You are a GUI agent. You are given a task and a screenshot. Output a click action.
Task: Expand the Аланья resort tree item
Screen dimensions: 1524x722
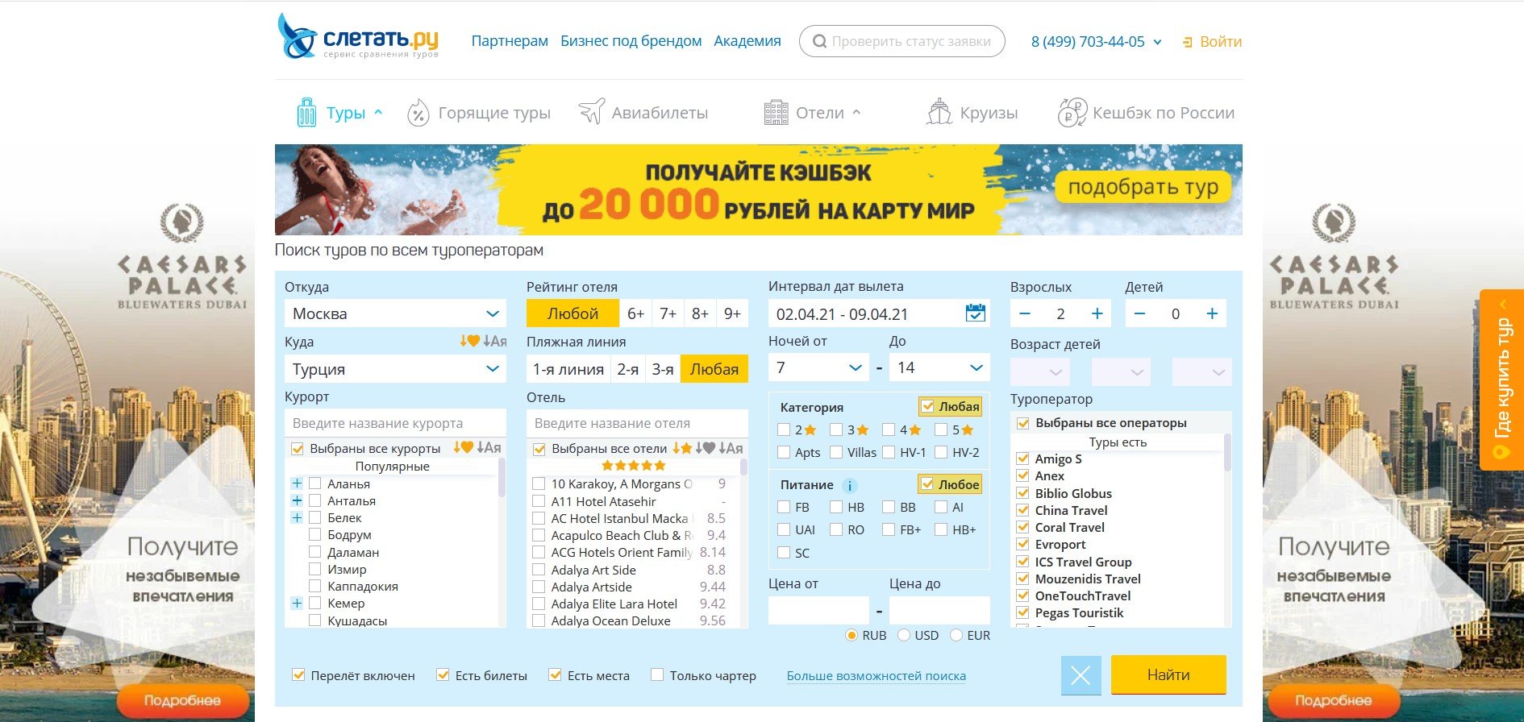tap(297, 483)
